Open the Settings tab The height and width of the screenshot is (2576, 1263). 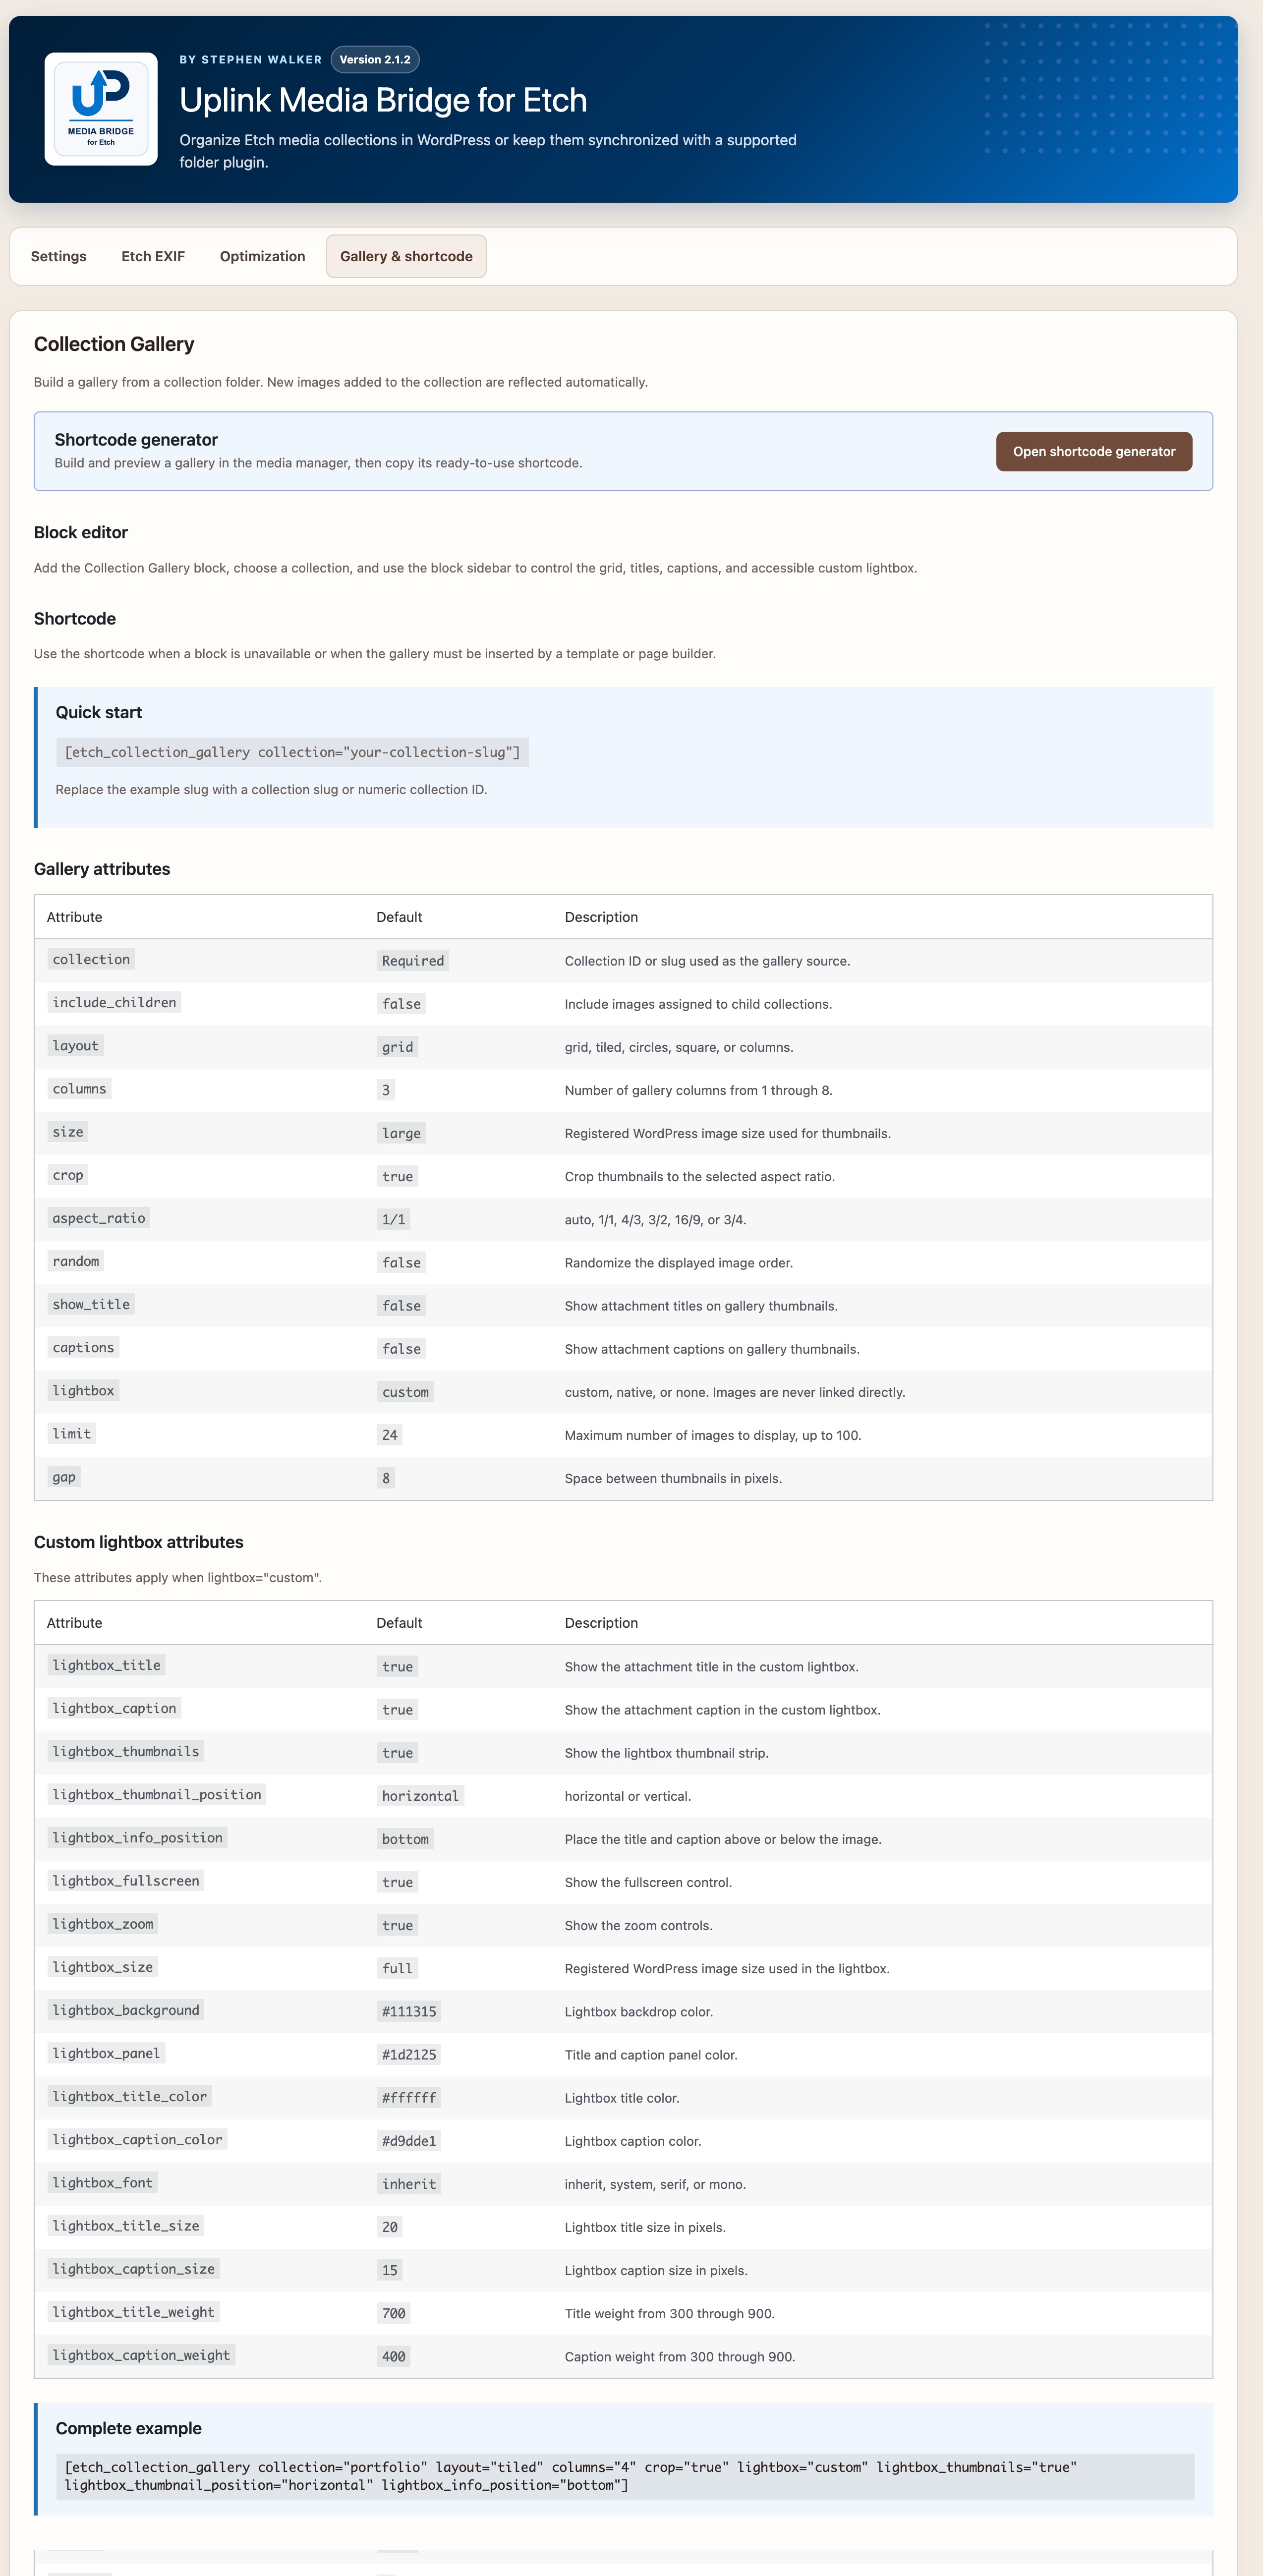coord(59,256)
